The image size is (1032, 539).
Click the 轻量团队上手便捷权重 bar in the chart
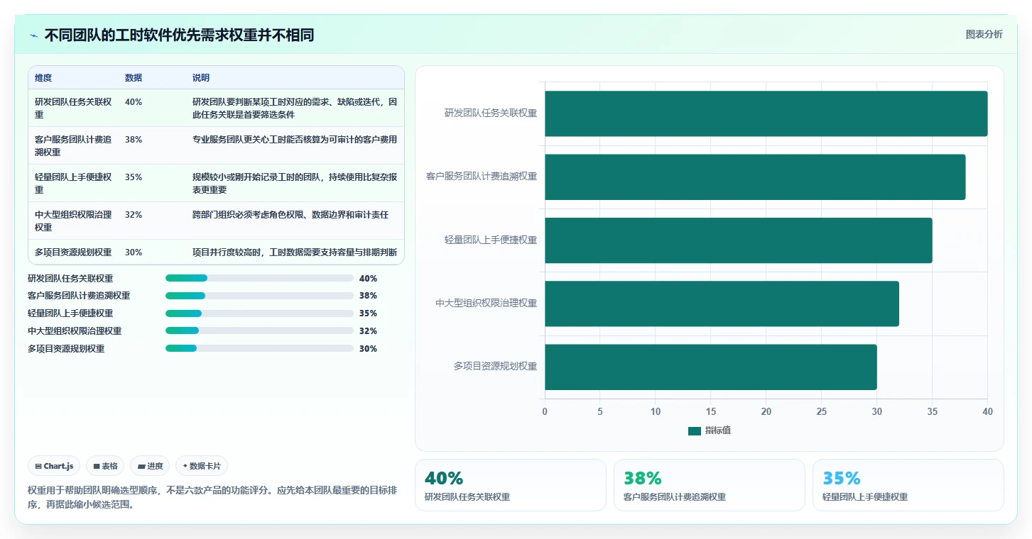[738, 240]
